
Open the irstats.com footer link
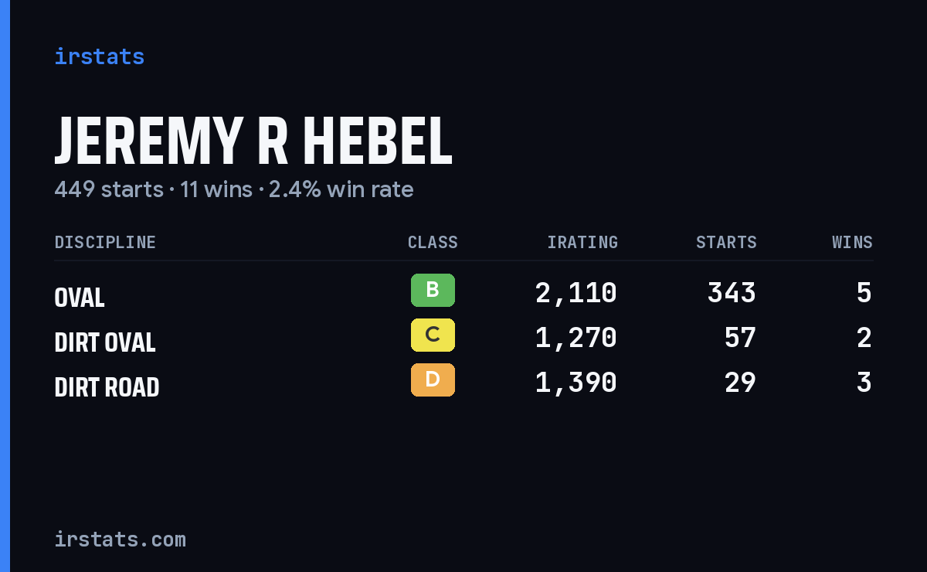pos(121,539)
